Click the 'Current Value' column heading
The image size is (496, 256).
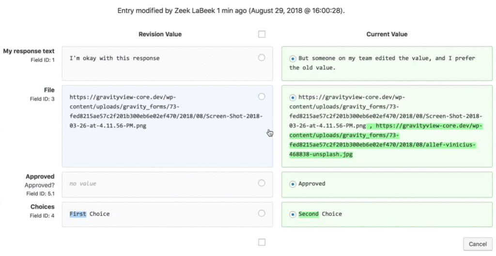tap(387, 34)
